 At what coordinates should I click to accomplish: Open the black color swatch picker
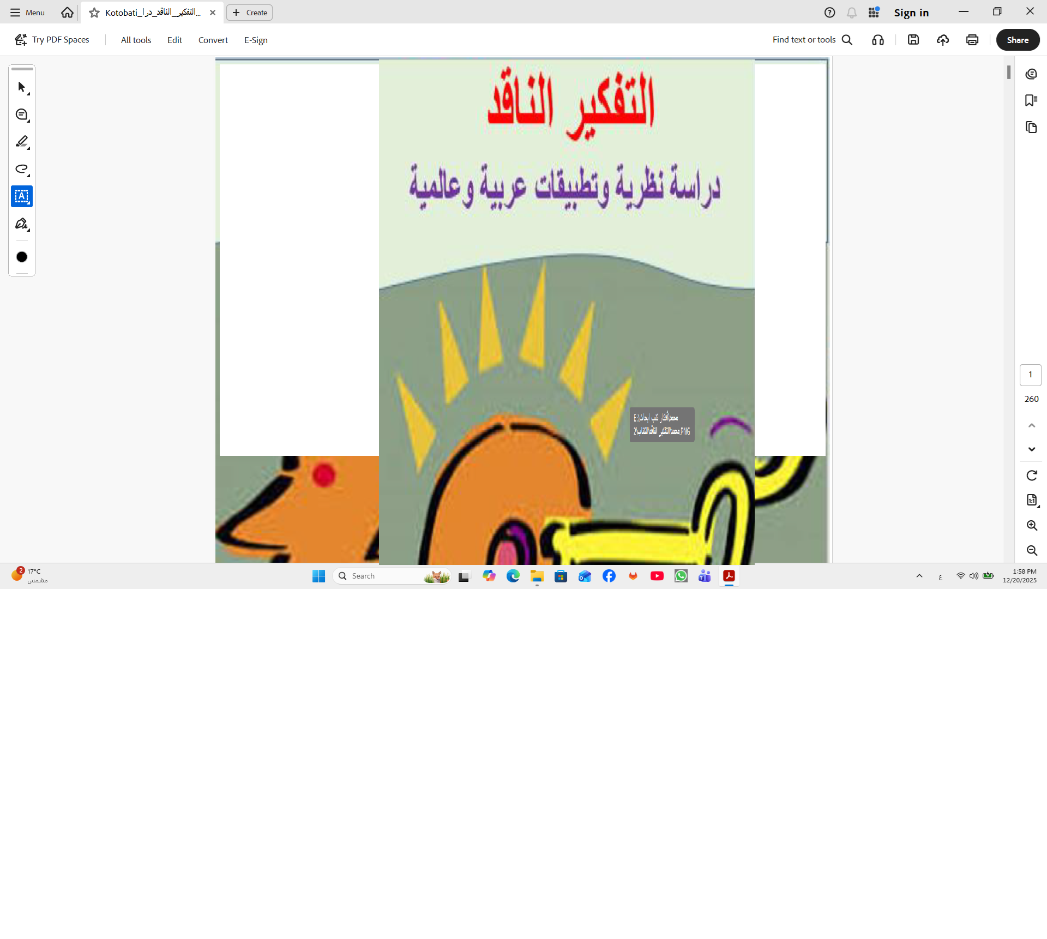[22, 257]
